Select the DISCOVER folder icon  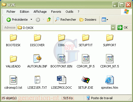coord(37,38)
